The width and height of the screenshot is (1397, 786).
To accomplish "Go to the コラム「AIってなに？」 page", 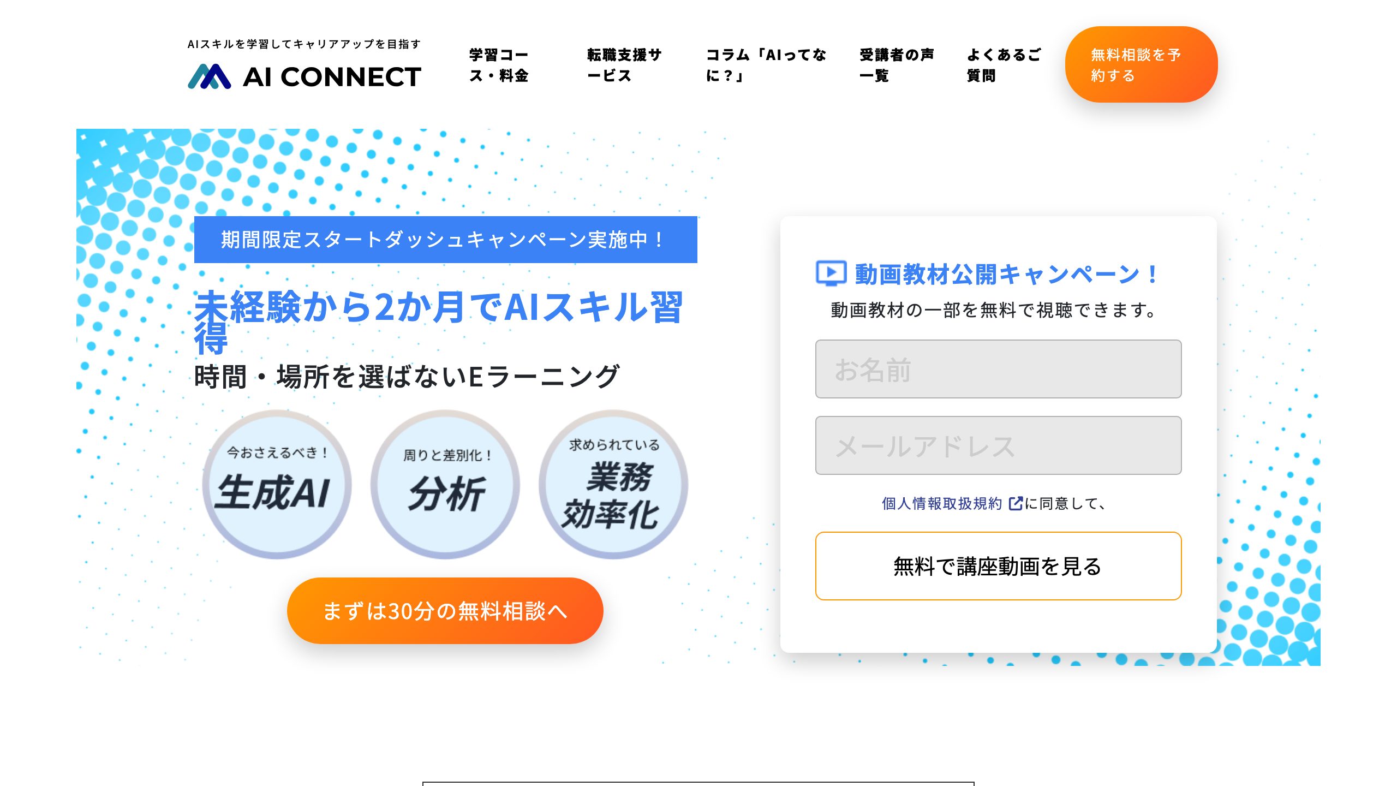I will tap(766, 65).
